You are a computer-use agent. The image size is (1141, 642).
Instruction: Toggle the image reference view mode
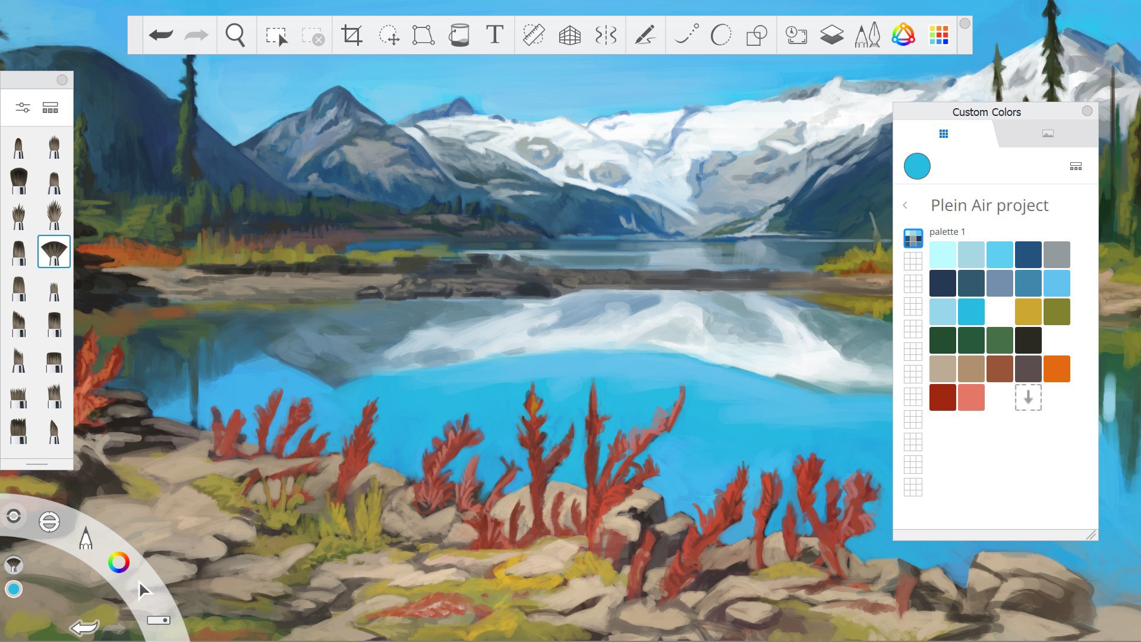point(1048,133)
